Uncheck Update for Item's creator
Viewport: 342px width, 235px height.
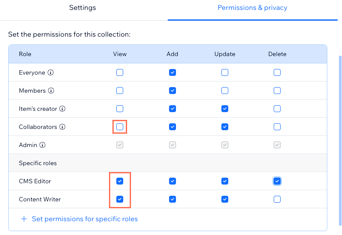point(225,109)
